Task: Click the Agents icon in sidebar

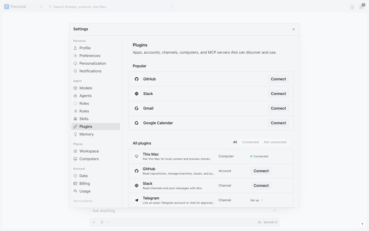Action: coord(75,96)
